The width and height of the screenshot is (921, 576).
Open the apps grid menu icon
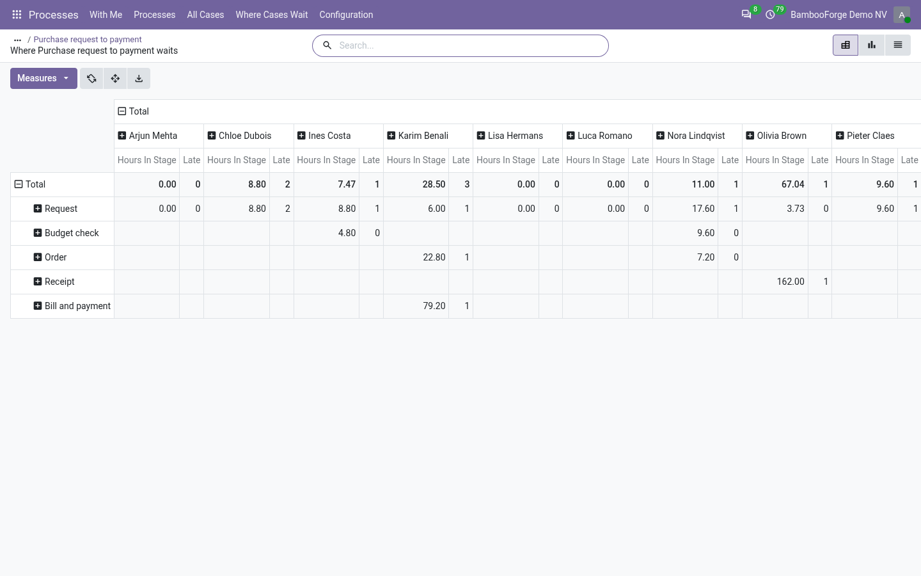pos(17,15)
